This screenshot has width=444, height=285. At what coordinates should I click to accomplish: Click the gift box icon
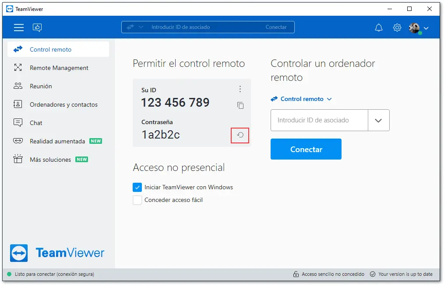tap(18, 159)
